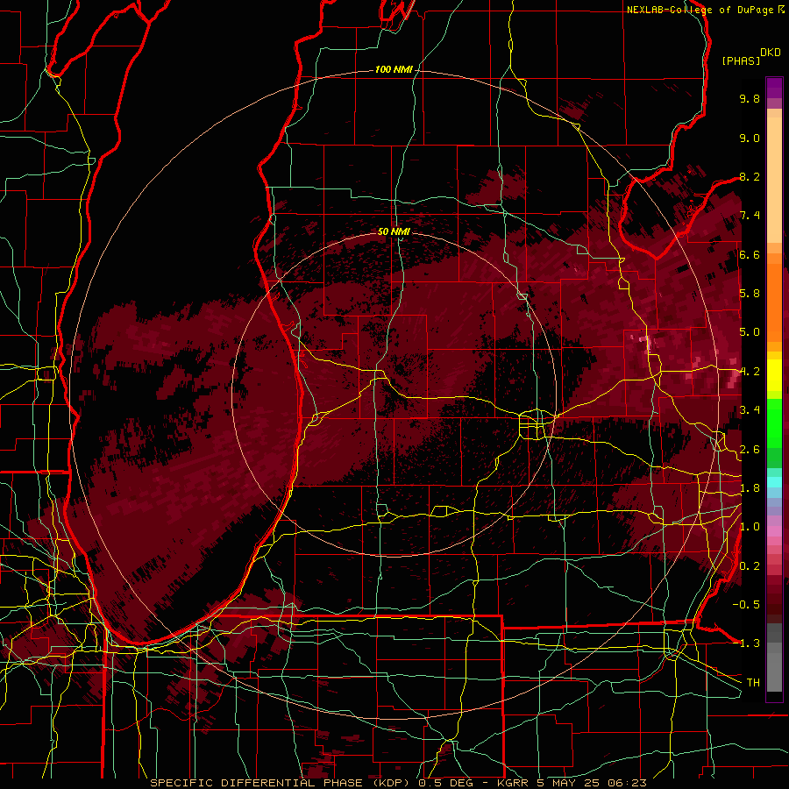Pick the cyan band on color scale
The image size is (789, 789).
click(774, 482)
